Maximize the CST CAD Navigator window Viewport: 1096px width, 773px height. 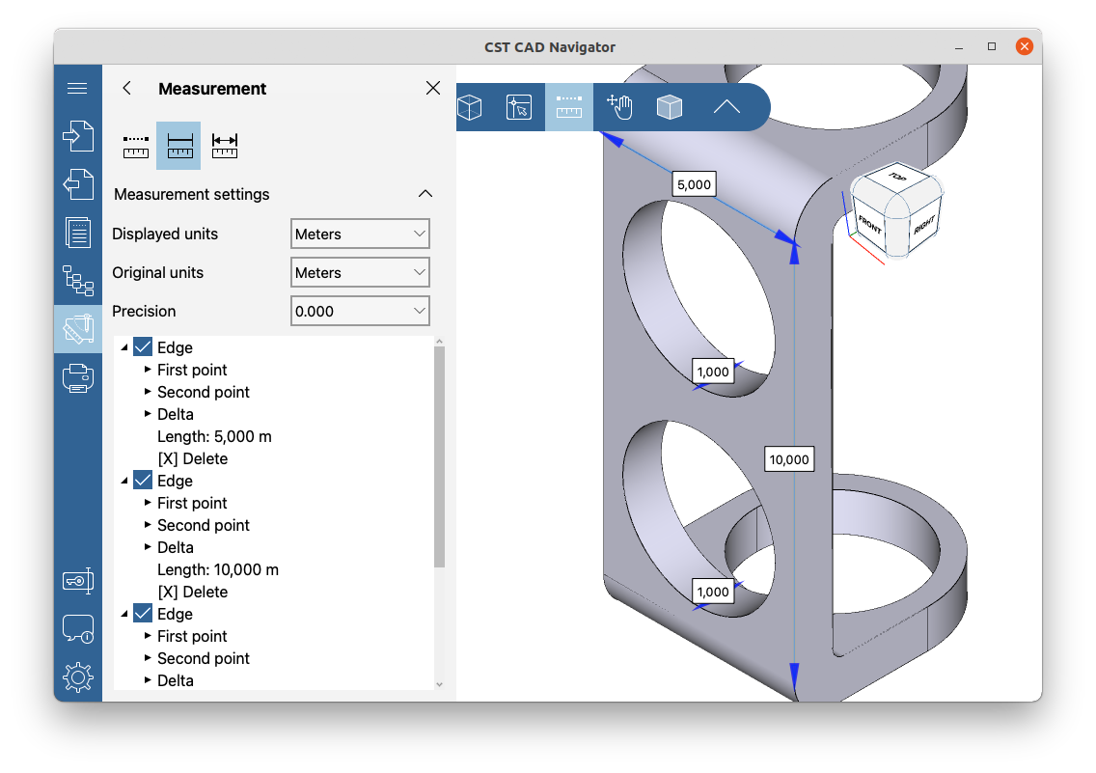pos(991,47)
